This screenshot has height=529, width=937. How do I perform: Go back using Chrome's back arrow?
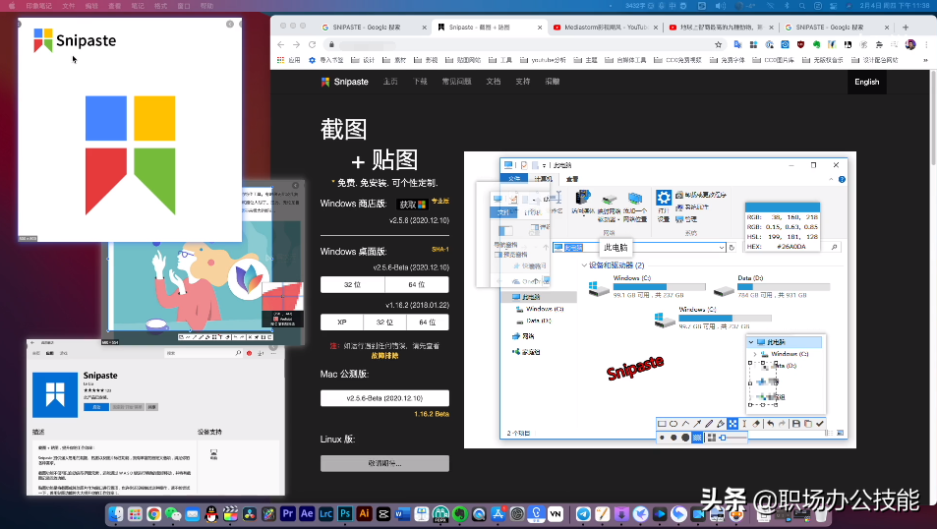pos(281,45)
